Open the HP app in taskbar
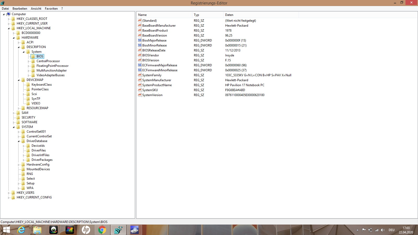 tap(86, 230)
